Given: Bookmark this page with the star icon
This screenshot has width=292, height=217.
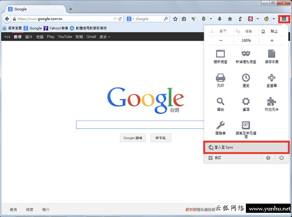Looking at the screenshot, I should point(175,19).
